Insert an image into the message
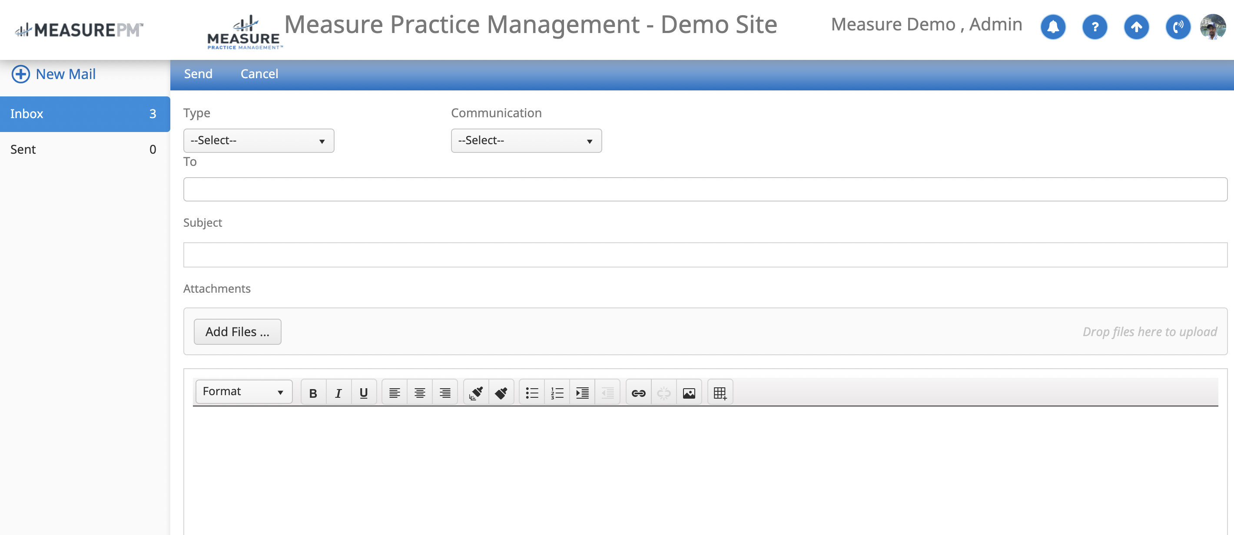 [x=689, y=393]
